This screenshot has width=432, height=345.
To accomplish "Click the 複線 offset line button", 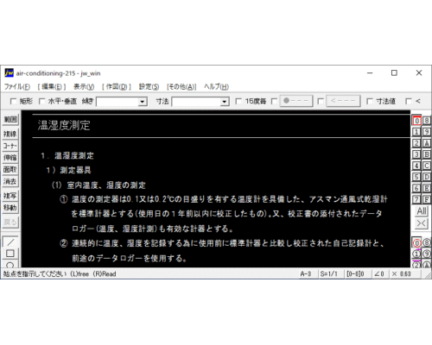I will coord(10,134).
